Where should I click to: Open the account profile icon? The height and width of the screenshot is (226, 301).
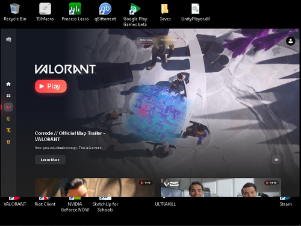coord(290,41)
